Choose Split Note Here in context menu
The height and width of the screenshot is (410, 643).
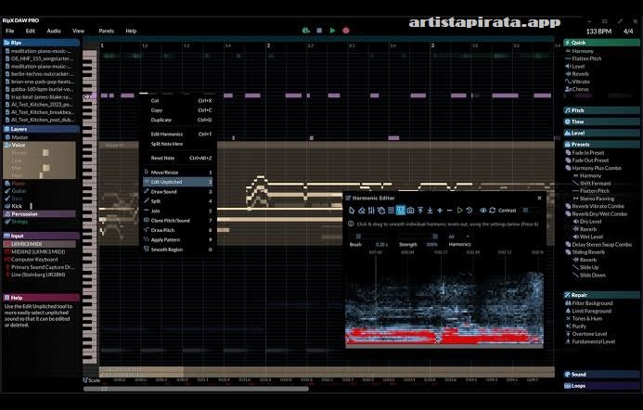(x=177, y=144)
